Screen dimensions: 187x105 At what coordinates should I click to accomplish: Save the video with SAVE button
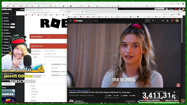pyautogui.click(x=132, y=96)
